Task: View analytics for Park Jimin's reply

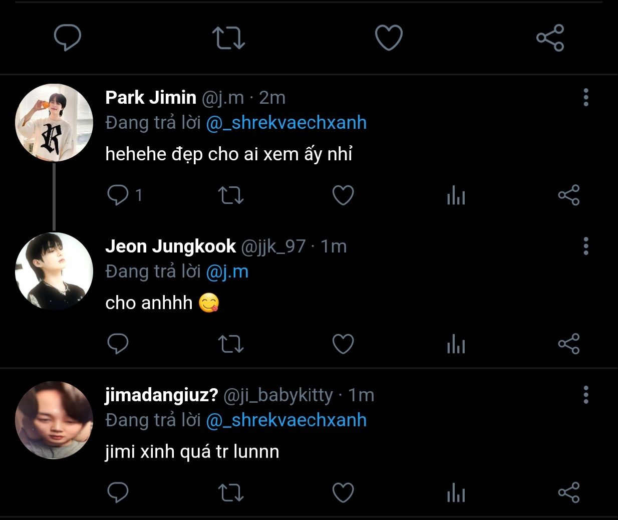Action: [456, 196]
